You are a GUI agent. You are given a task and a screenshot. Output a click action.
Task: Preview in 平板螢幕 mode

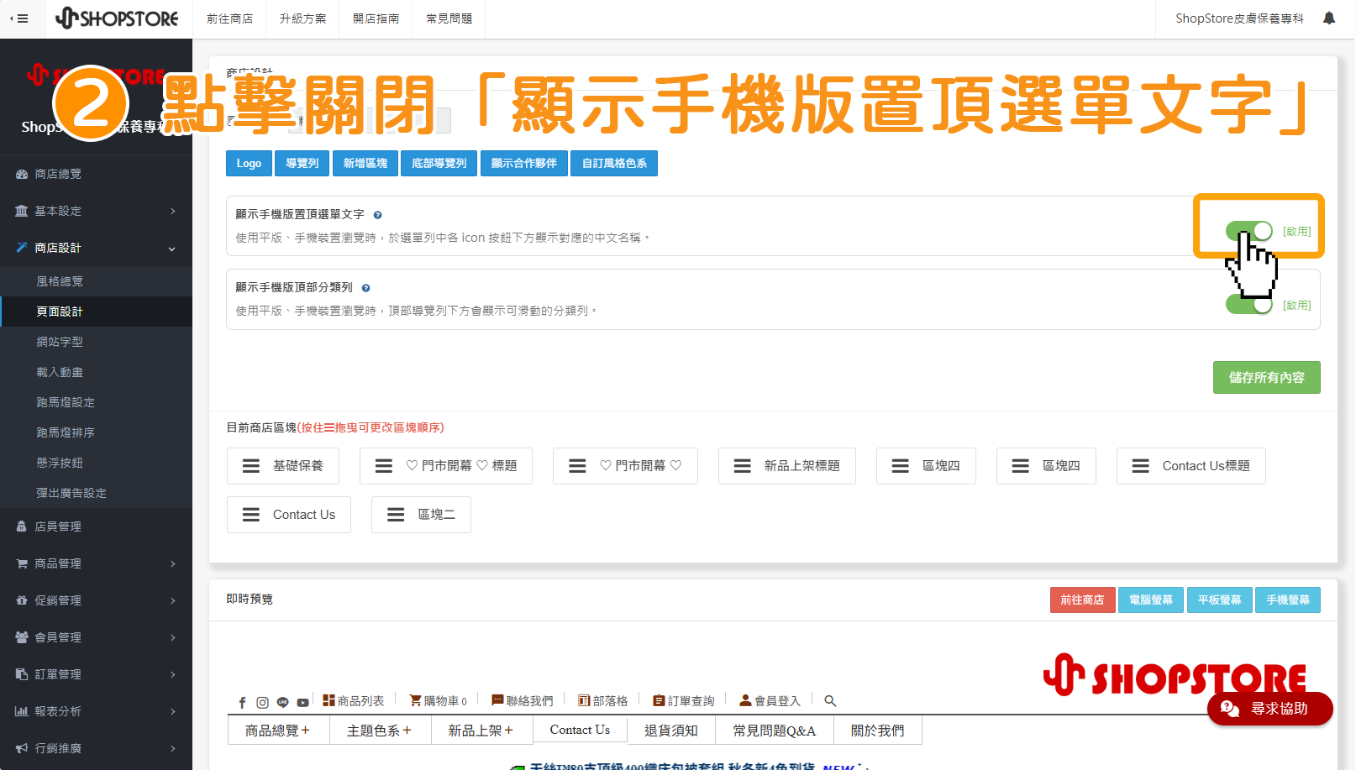point(1220,600)
